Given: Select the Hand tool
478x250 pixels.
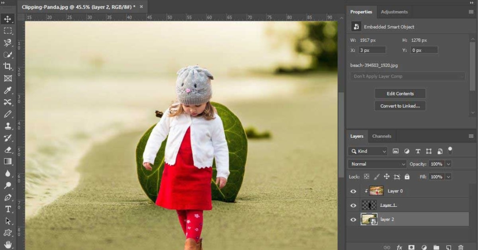Looking at the screenshot, I should [x=8, y=244].
